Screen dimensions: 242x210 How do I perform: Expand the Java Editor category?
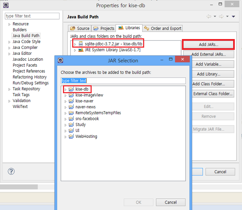9,54
